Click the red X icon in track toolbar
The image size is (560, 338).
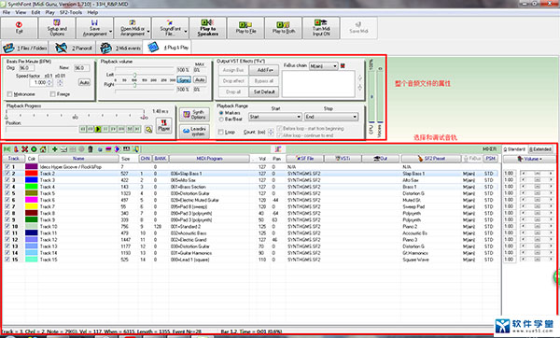[x=24, y=149]
